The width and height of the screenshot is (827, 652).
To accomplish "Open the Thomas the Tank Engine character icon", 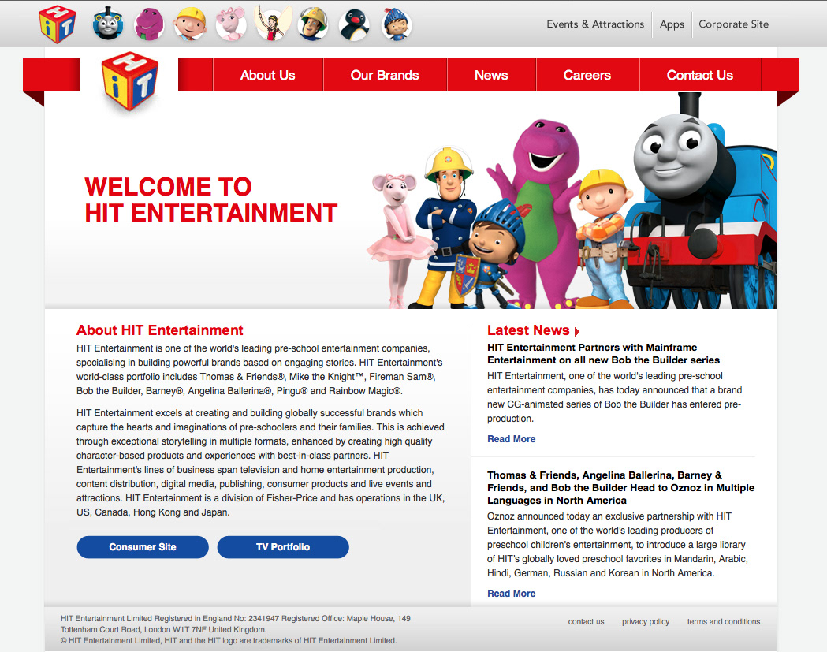I will (107, 24).
